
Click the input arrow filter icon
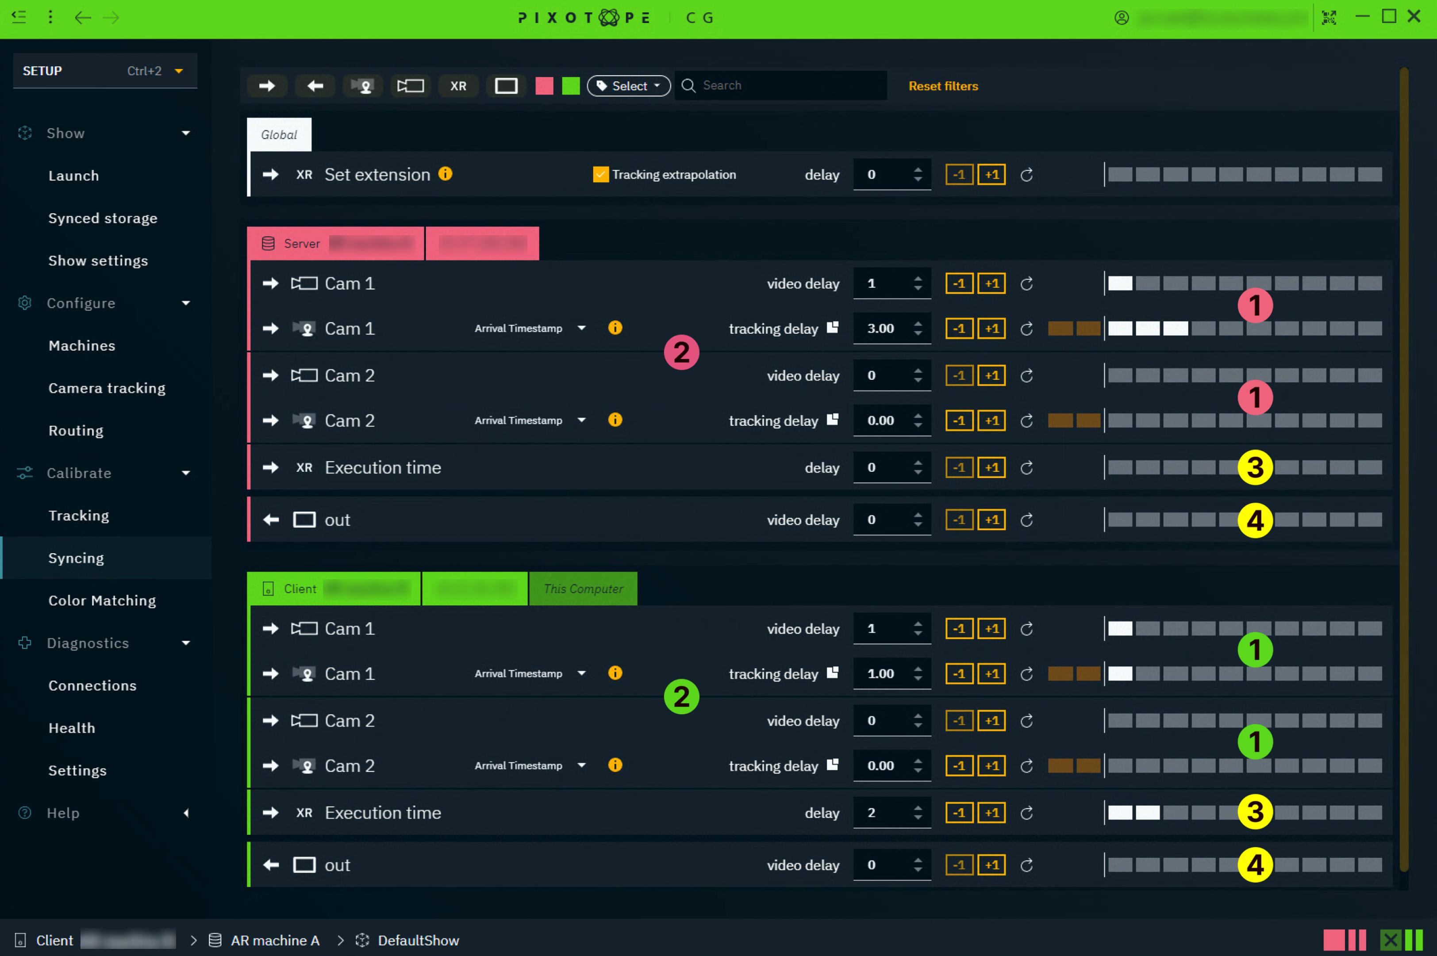(x=266, y=86)
